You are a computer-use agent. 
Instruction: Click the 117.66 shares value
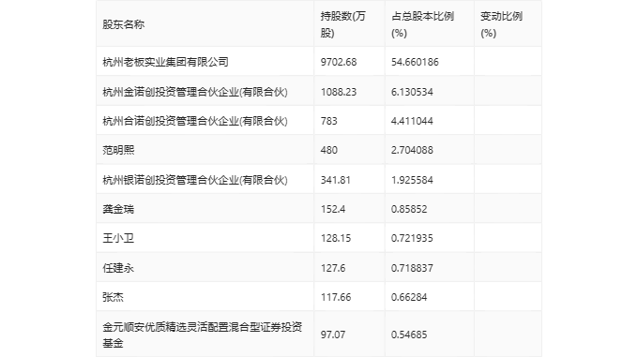pos(336,297)
